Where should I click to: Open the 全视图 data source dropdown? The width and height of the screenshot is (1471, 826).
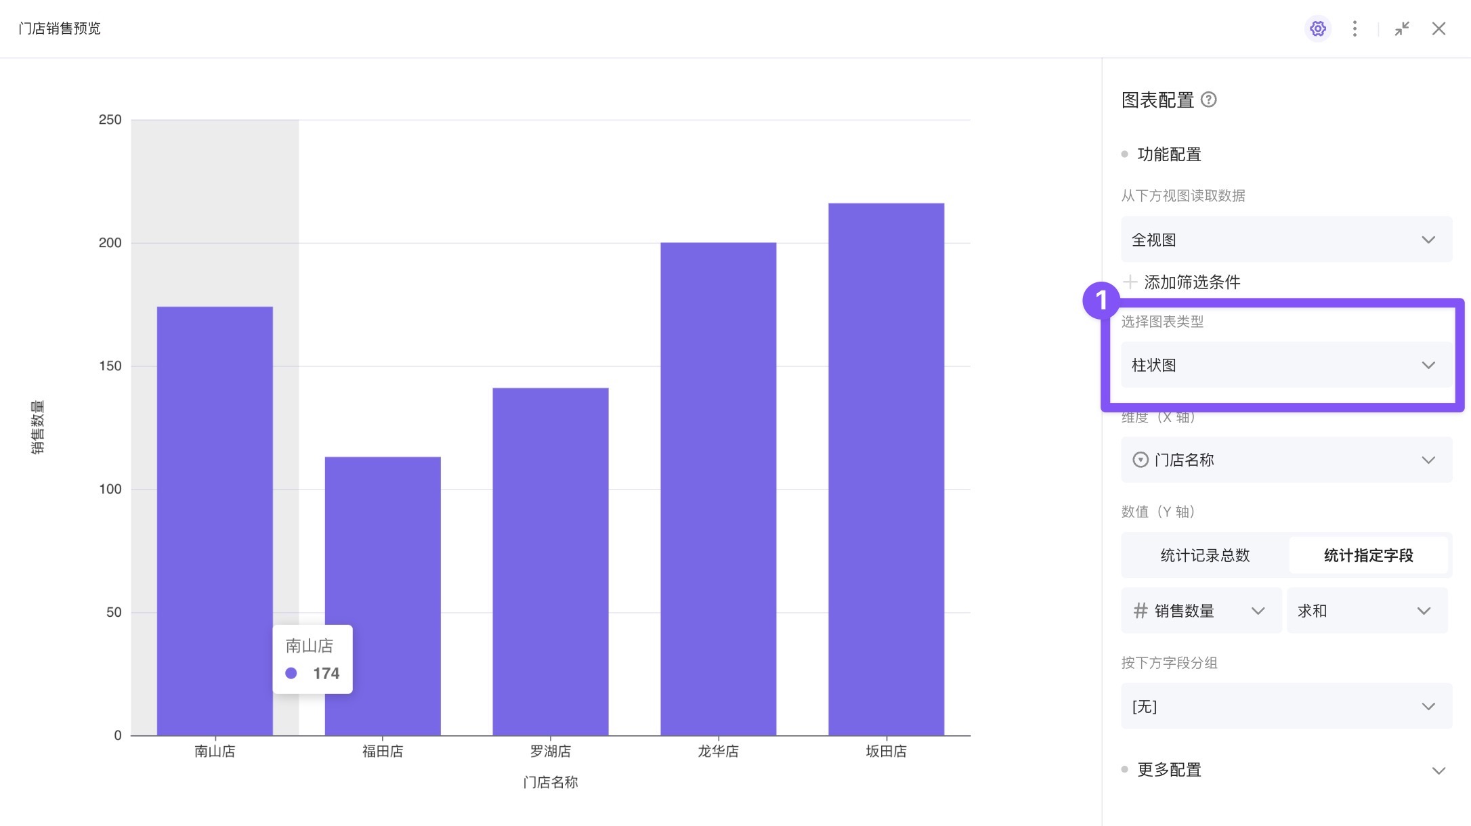tap(1286, 240)
